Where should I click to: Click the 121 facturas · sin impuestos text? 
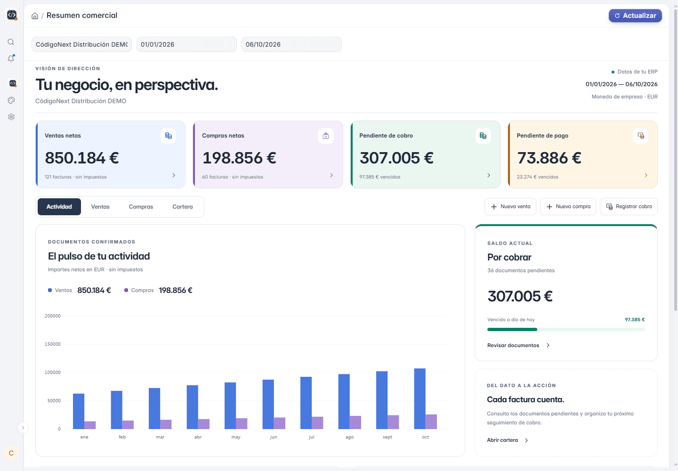point(76,177)
